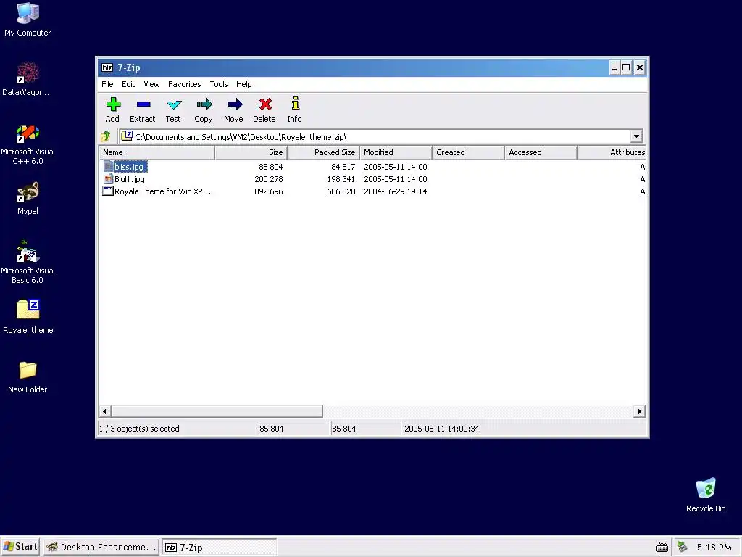Click the Test archive icon

point(174,104)
